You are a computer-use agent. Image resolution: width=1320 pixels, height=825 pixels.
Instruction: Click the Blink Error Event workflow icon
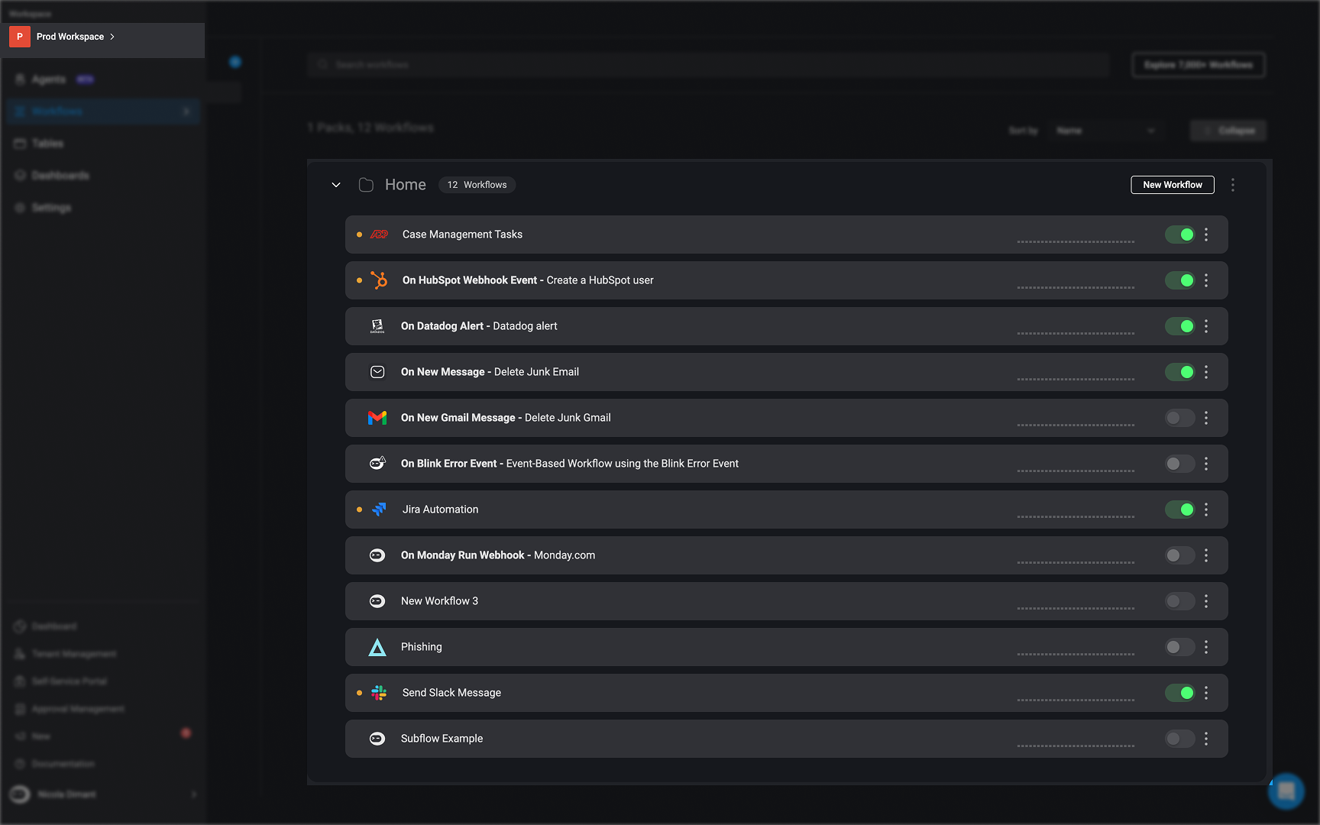point(377,464)
